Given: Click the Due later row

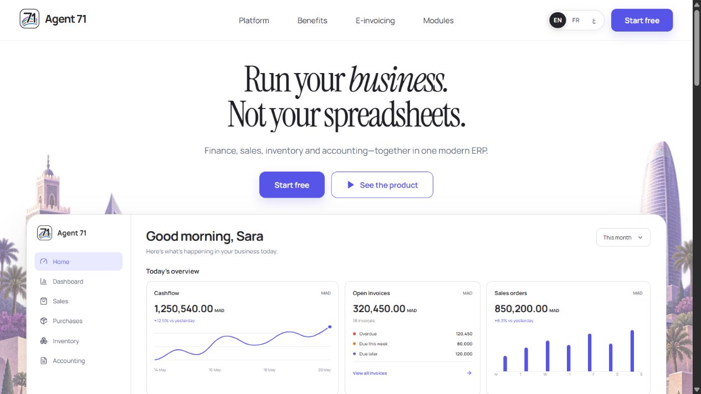Looking at the screenshot, I should point(412,354).
